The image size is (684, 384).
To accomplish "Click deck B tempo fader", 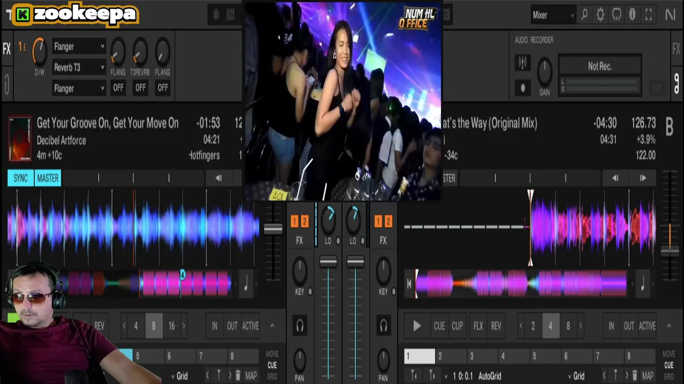I will (x=670, y=251).
